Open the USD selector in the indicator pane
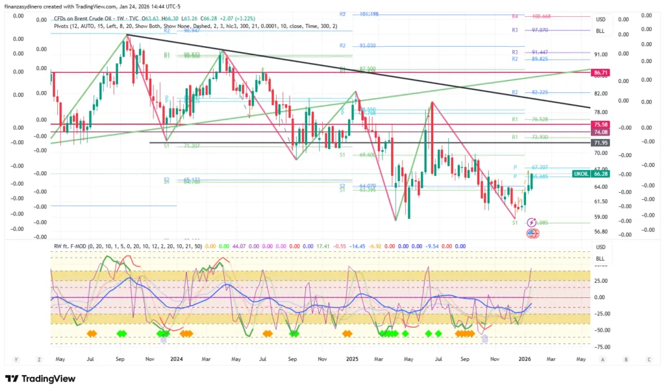Viewport: 665px width, 392px height. pyautogui.click(x=600, y=247)
